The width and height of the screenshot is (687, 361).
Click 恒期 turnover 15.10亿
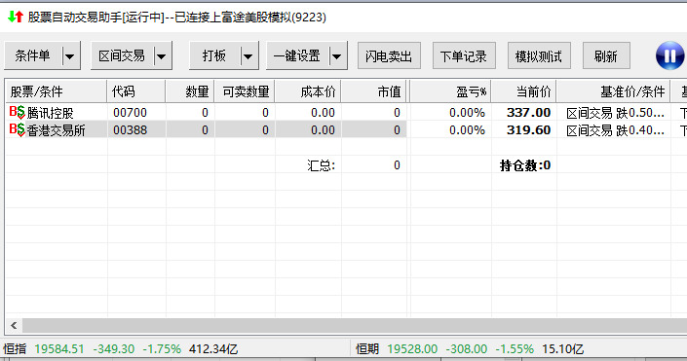pos(563,348)
